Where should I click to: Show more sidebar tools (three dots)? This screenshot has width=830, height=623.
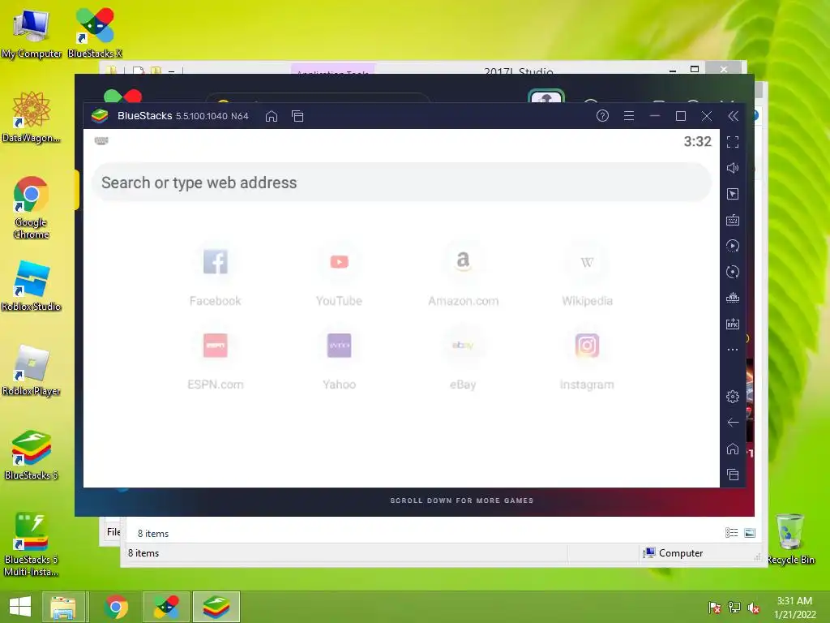tap(733, 350)
